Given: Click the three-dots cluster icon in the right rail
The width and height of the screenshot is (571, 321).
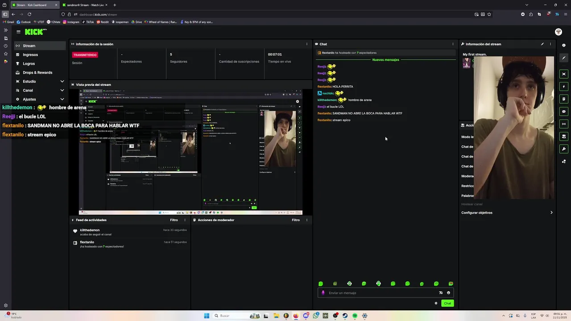Looking at the screenshot, I should coord(564,161).
